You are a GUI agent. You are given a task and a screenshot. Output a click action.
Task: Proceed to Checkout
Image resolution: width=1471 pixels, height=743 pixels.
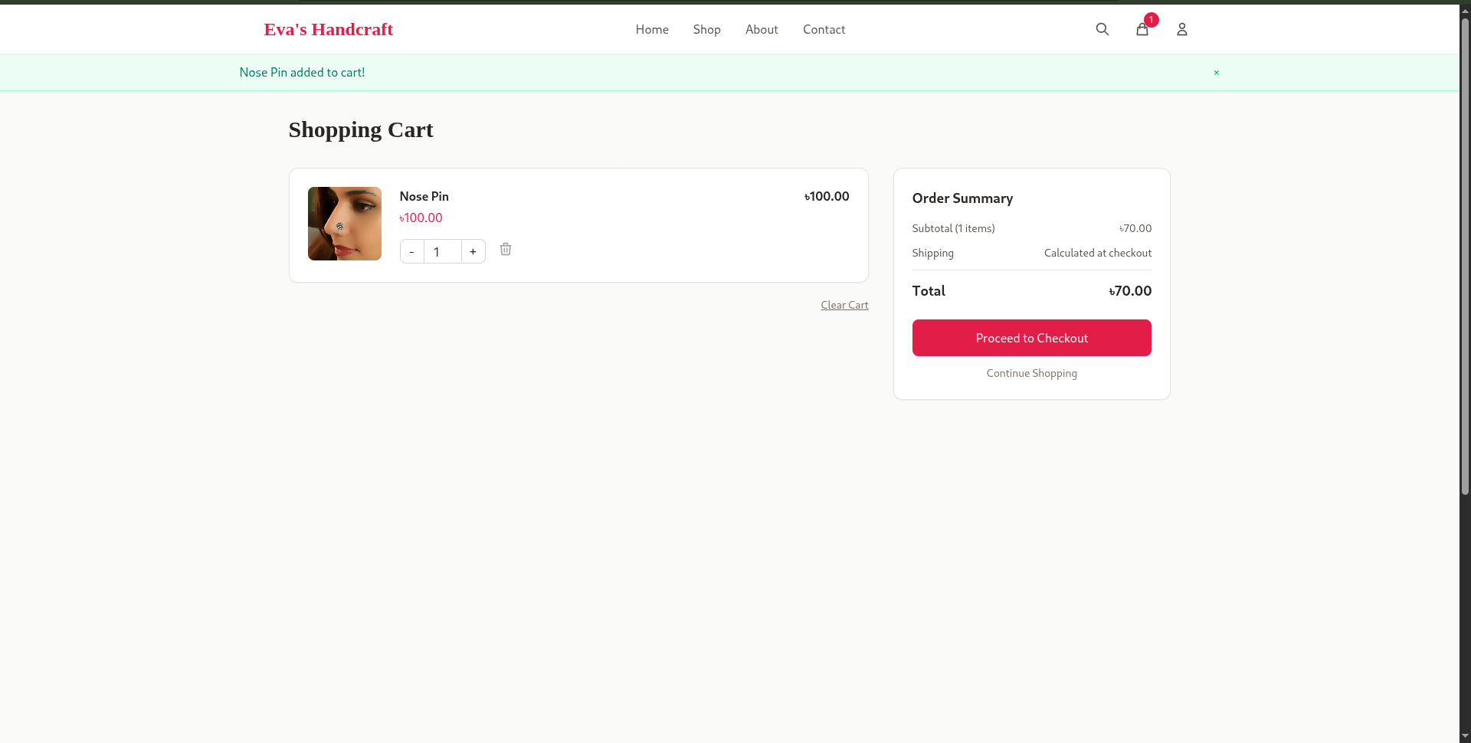click(x=1031, y=338)
